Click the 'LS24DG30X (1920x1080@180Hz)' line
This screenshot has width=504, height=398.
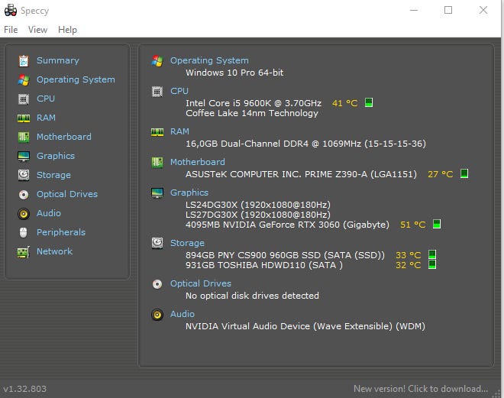point(258,205)
